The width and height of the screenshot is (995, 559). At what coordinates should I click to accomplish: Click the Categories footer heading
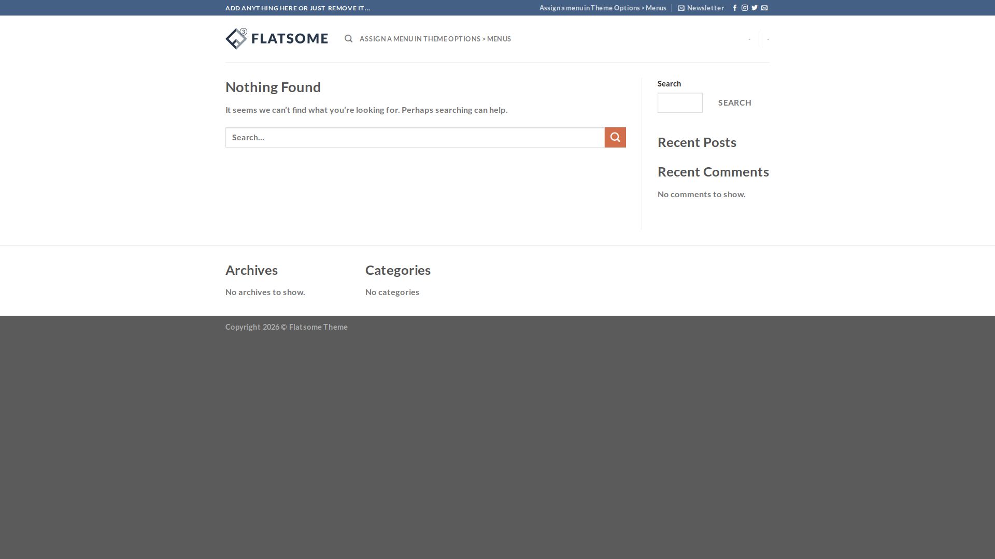coord(397,270)
